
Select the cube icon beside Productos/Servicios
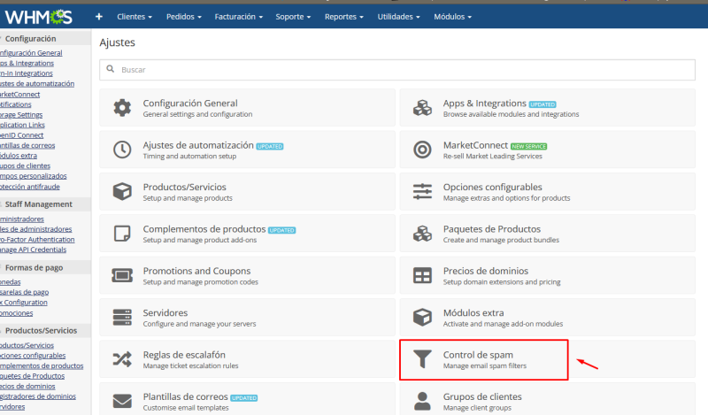[x=122, y=192]
